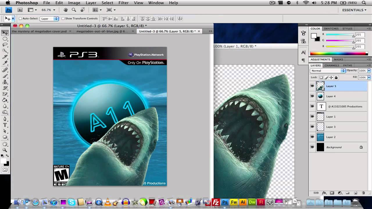Open the Auto-Select Layer dropdown

click(49, 19)
